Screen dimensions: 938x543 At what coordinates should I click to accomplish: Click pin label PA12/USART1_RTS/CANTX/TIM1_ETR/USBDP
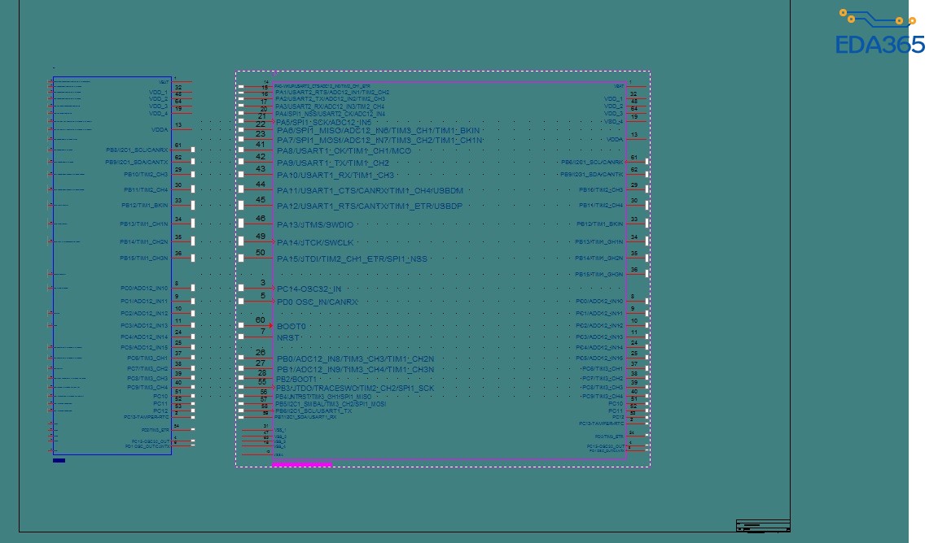pyautogui.click(x=369, y=206)
